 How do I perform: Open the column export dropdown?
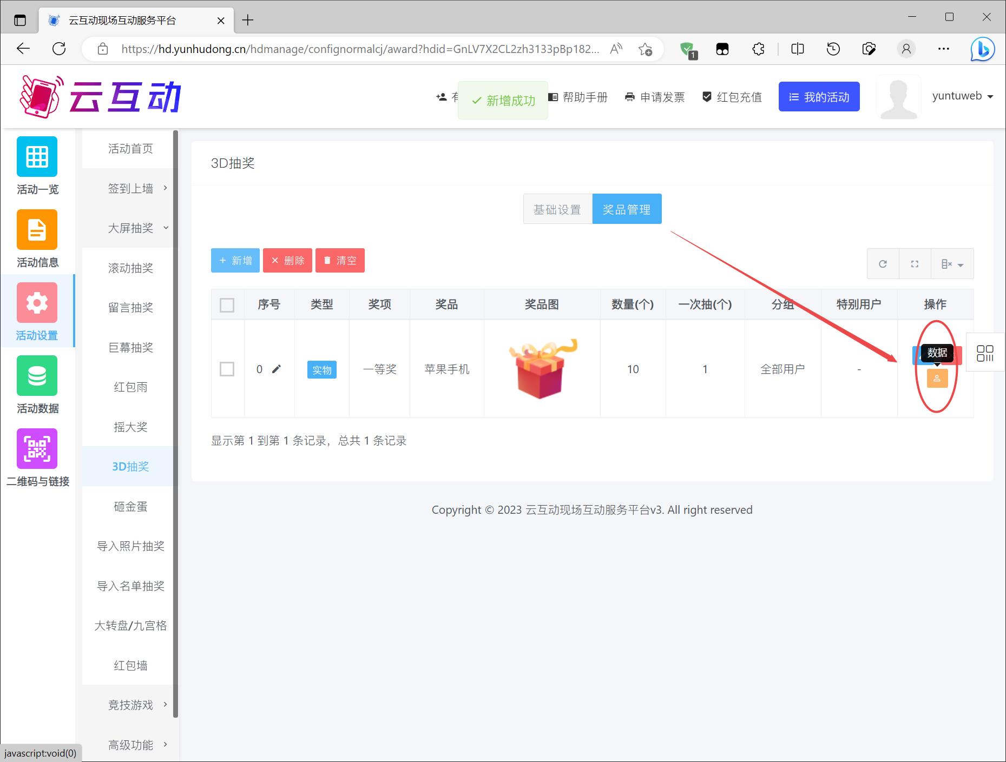952,264
